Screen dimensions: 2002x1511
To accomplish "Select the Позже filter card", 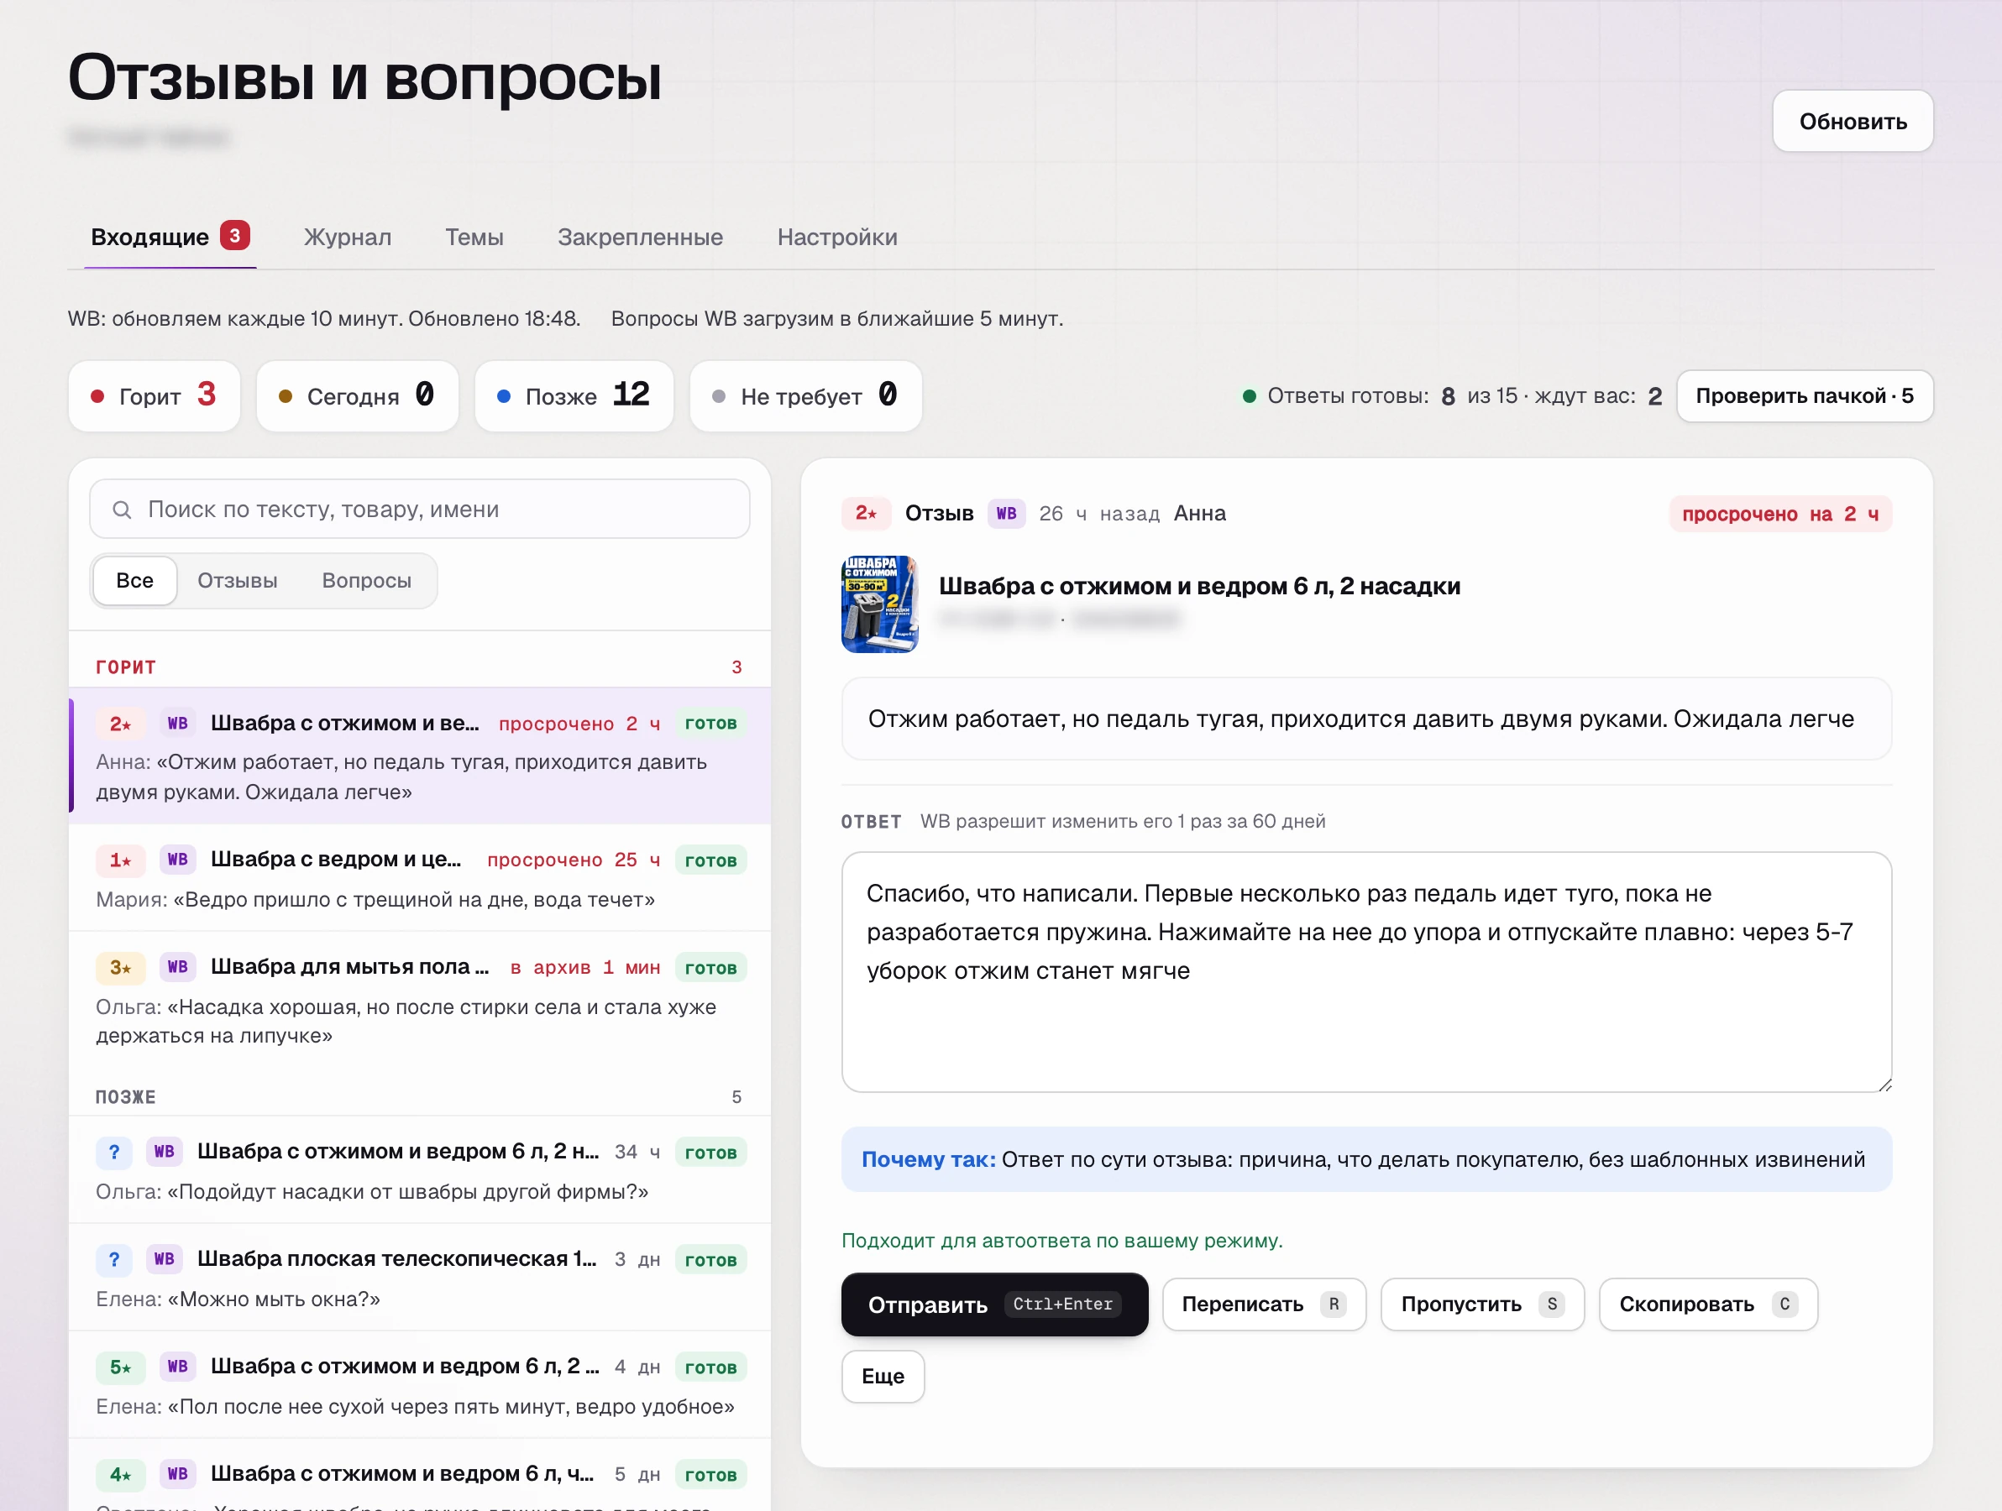I will (574, 395).
